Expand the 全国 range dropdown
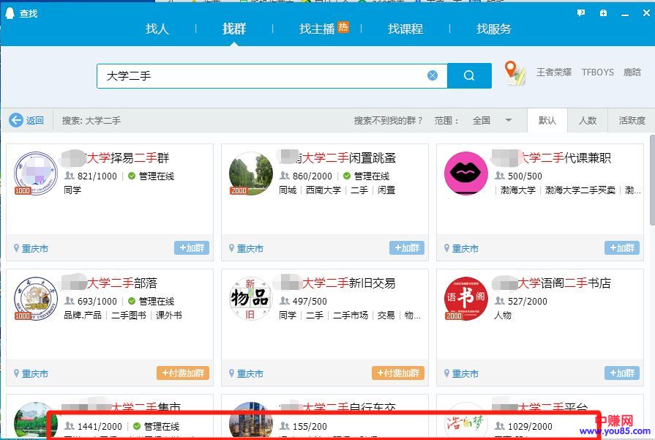 click(x=508, y=120)
